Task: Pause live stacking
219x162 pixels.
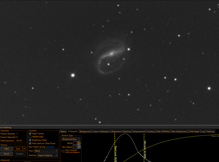Action: click(7, 154)
